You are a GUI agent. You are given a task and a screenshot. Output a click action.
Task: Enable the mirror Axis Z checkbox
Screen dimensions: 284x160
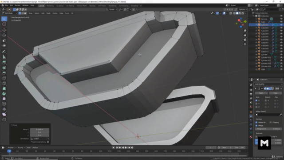tap(256, 107)
